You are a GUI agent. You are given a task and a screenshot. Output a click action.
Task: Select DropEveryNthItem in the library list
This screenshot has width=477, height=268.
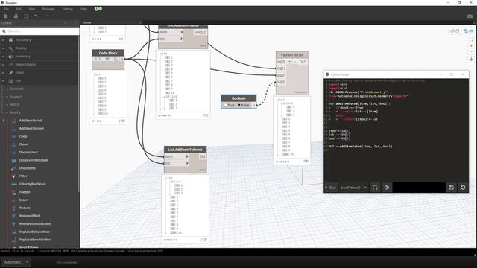coord(34,160)
